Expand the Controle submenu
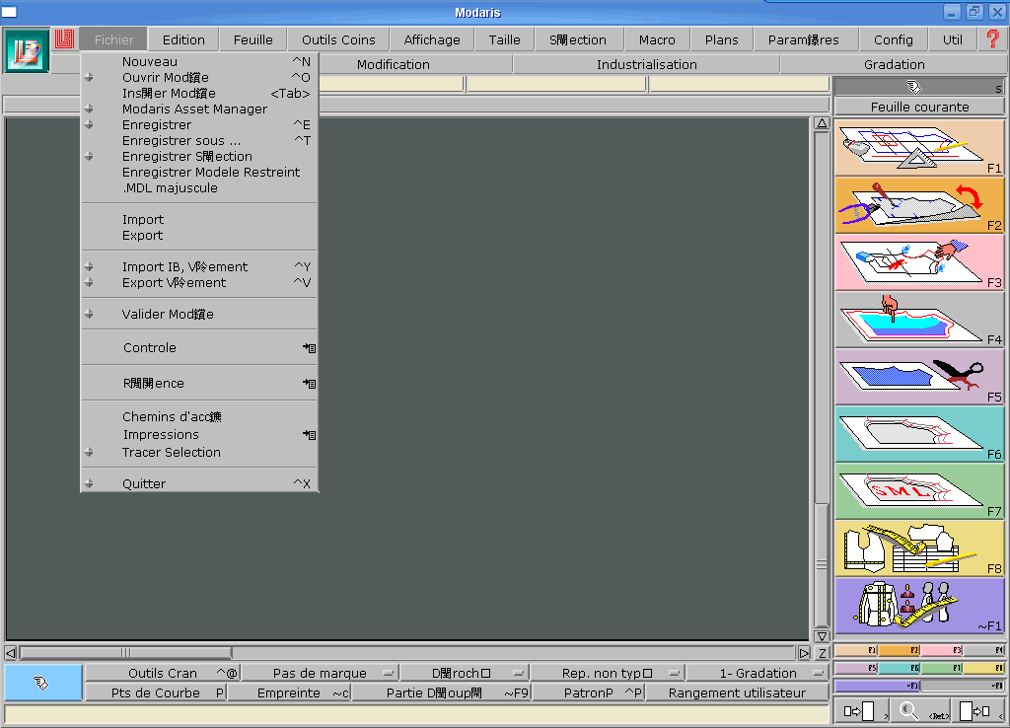The height and width of the screenshot is (728, 1010). point(199,348)
